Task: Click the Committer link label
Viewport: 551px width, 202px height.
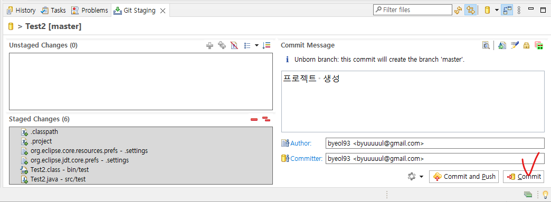Action: 306,158
